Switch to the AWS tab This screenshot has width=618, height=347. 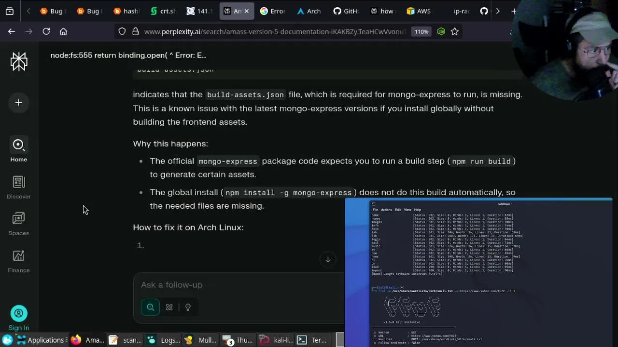click(420, 11)
